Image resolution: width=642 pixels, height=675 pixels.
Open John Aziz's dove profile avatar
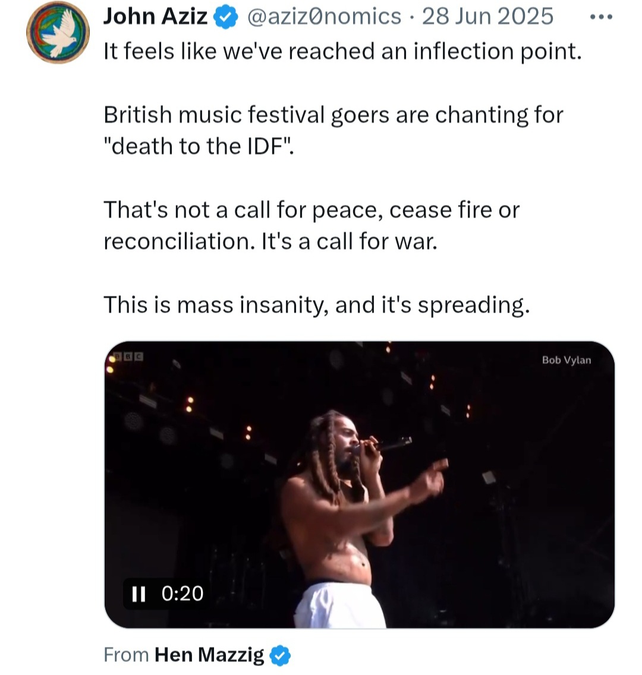[x=58, y=32]
